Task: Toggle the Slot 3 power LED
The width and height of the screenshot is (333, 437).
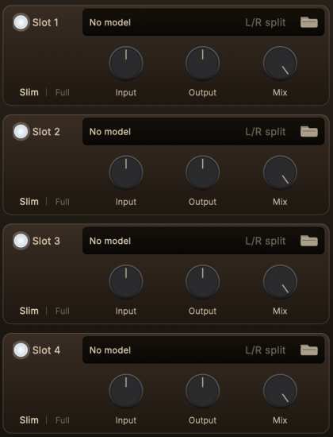Action: click(x=21, y=241)
